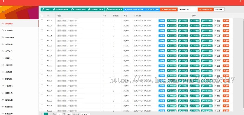Click the blue get my QR code button
The width and height of the screenshot is (244, 115).
pyautogui.click(x=152, y=9)
